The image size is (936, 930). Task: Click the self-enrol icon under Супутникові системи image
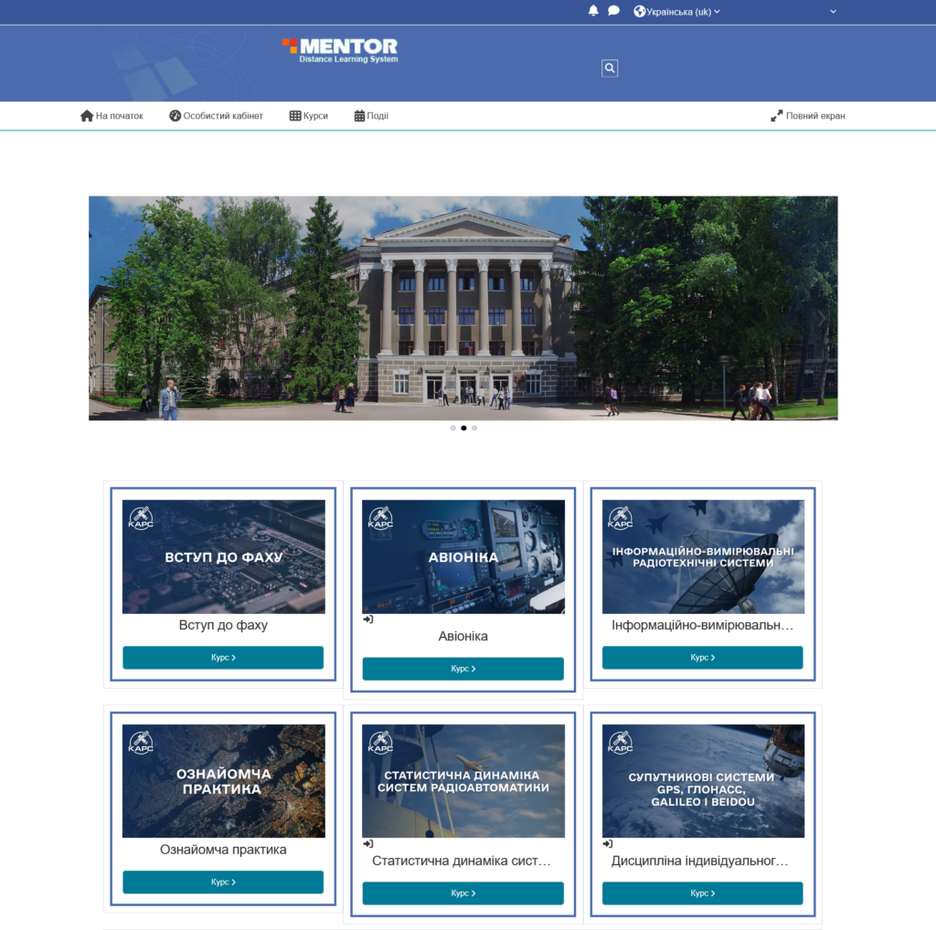(608, 843)
